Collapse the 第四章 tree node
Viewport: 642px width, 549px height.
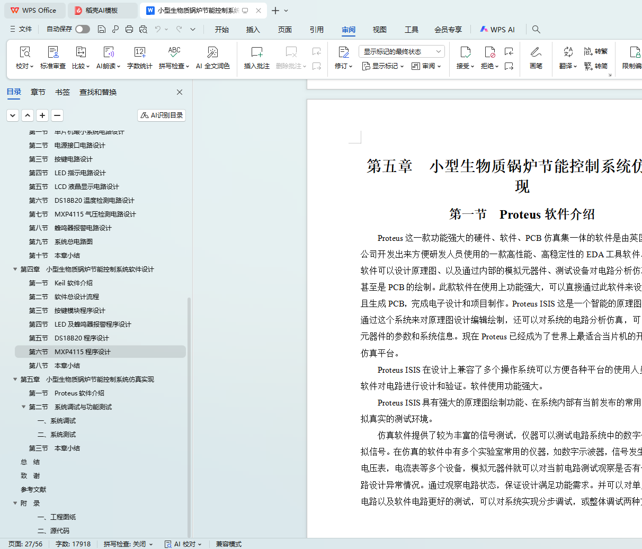[x=15, y=269]
